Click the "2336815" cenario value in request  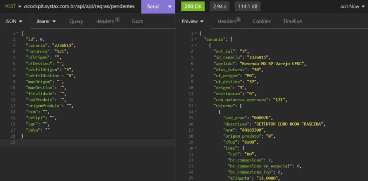point(63,45)
